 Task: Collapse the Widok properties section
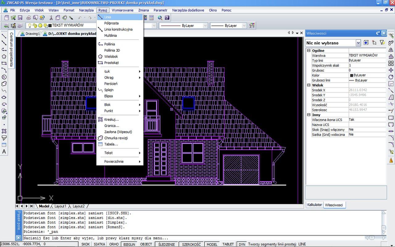[x=309, y=85]
